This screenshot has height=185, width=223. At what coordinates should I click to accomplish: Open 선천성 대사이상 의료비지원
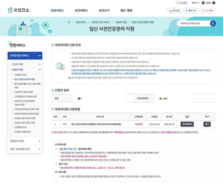(26, 114)
